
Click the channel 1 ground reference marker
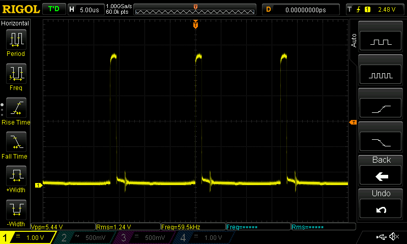point(39,185)
